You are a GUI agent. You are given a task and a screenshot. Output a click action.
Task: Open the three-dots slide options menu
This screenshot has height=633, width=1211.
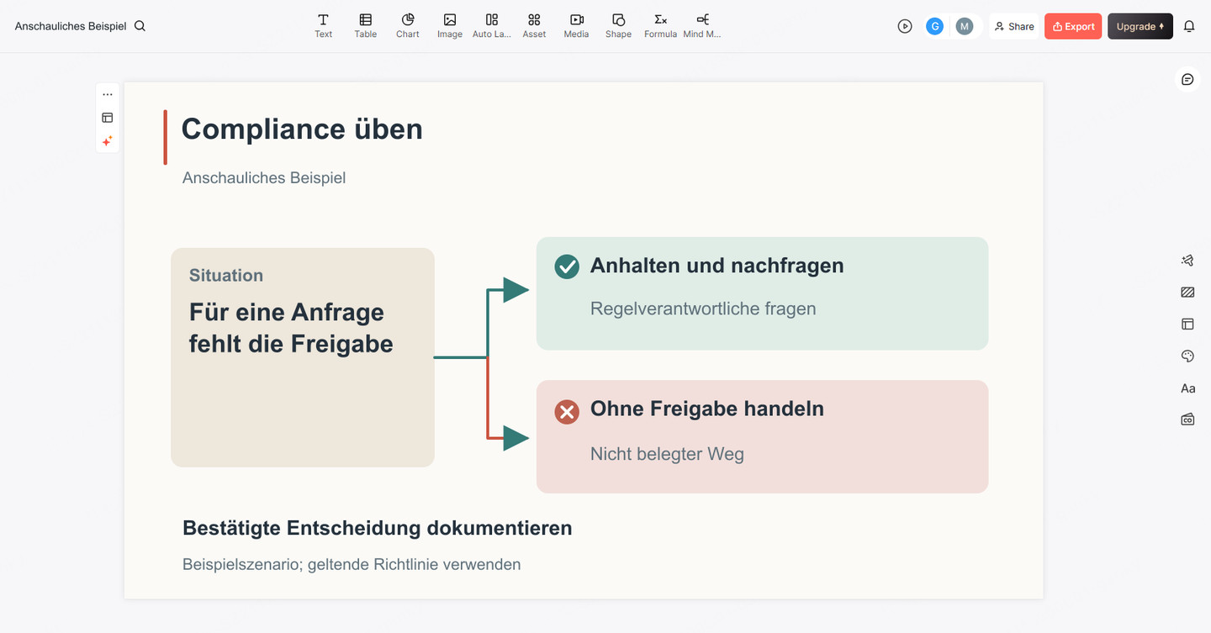108,94
